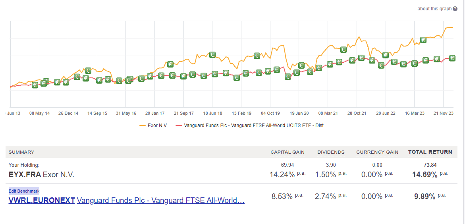Click Exor capital gain 14.24% p.a.

click(x=287, y=174)
